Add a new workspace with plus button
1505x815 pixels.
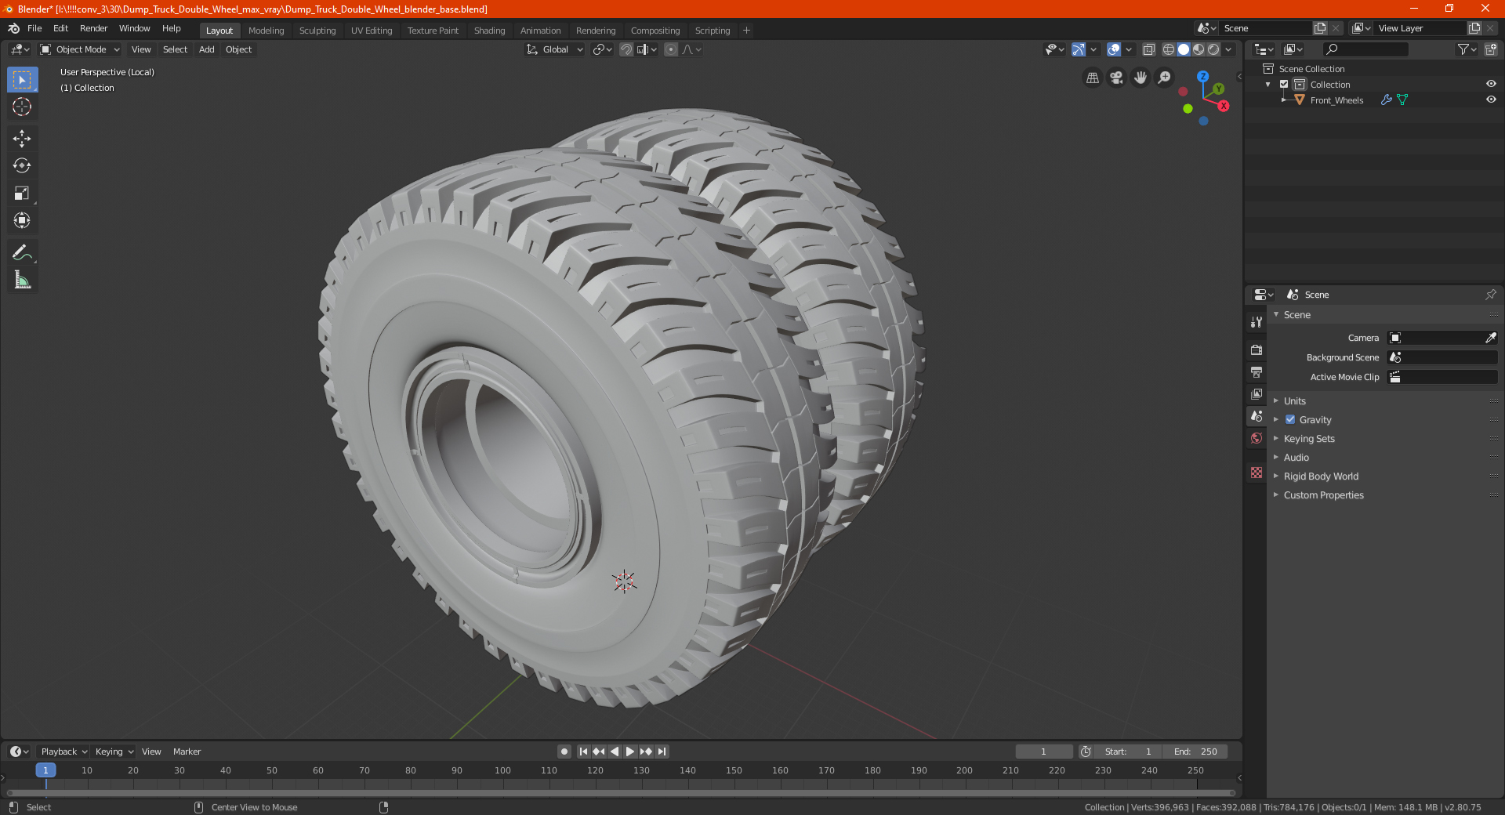(746, 31)
